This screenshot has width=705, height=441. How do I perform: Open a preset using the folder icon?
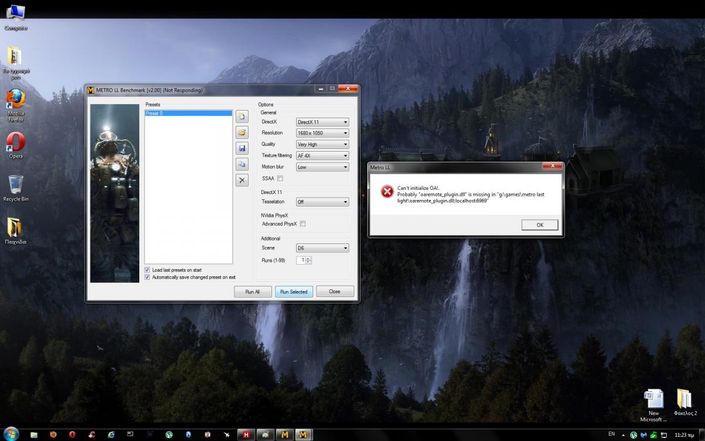(241, 132)
